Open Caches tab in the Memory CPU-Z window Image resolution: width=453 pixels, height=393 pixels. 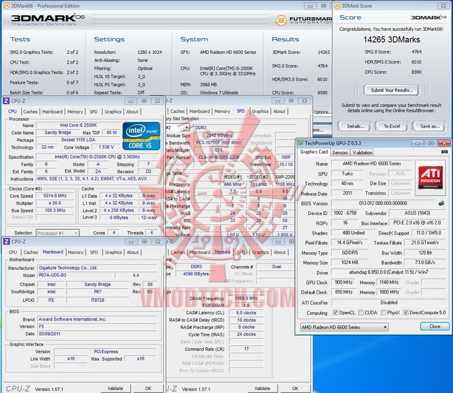click(177, 252)
